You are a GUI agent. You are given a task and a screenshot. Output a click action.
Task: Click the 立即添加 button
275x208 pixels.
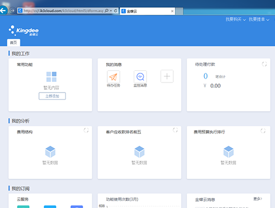click(x=52, y=96)
